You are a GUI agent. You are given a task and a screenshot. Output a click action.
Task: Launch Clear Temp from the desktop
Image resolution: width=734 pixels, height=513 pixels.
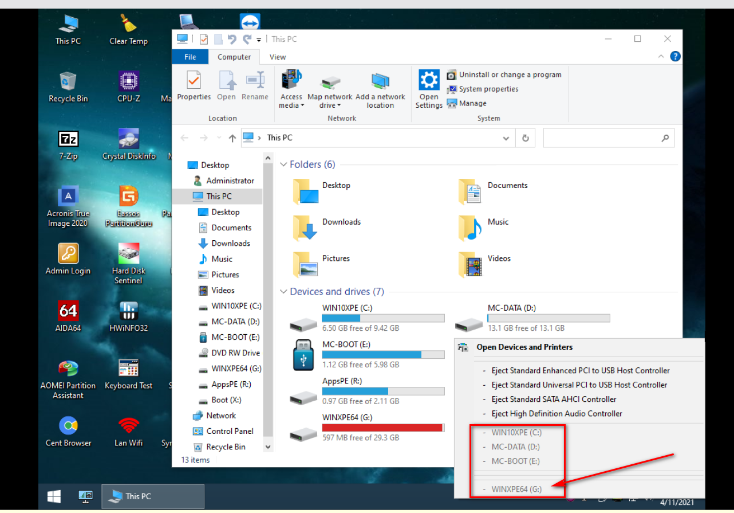(x=129, y=30)
